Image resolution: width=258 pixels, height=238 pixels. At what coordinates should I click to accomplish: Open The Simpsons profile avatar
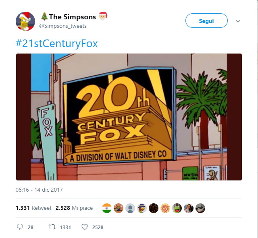25,21
